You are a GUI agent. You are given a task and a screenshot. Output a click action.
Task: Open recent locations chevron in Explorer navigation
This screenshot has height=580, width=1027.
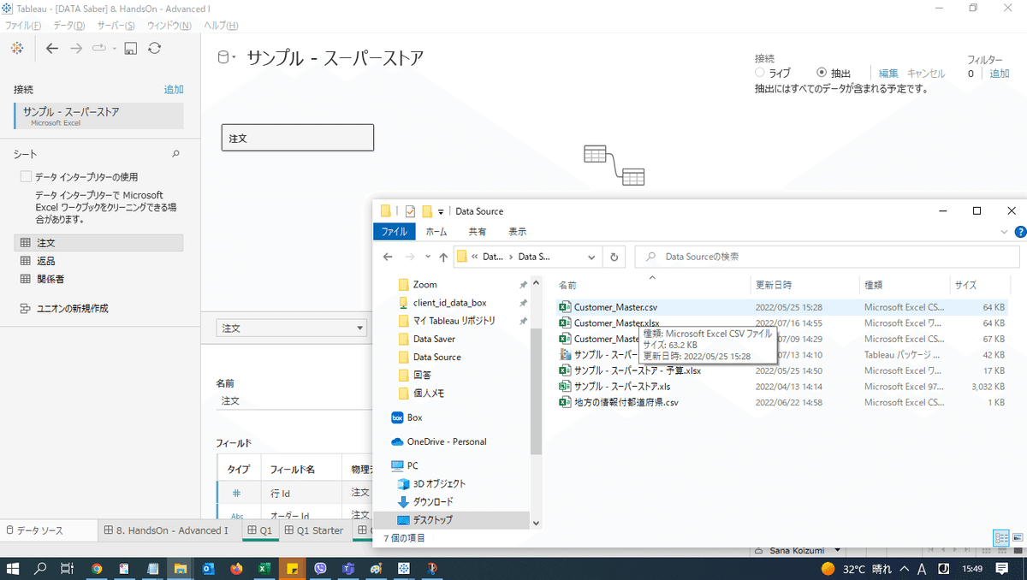click(x=428, y=257)
